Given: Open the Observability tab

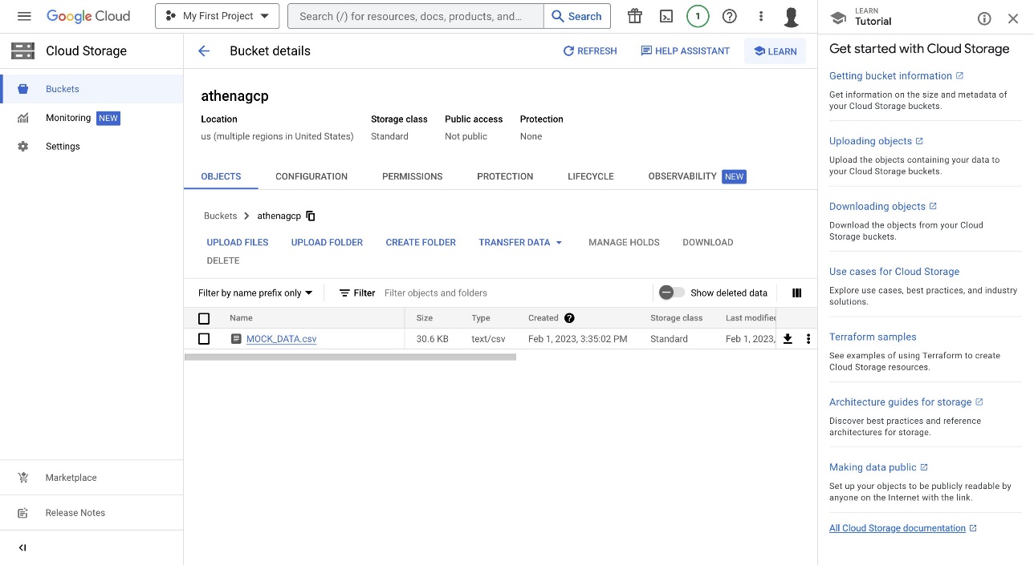Looking at the screenshot, I should click(x=697, y=176).
